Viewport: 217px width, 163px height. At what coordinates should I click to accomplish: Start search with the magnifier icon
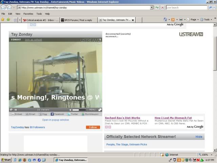coord(210,7)
